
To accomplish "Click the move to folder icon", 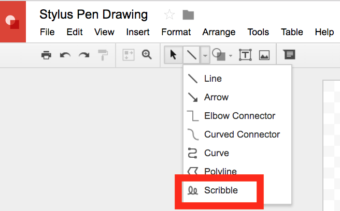I will click(x=188, y=14).
